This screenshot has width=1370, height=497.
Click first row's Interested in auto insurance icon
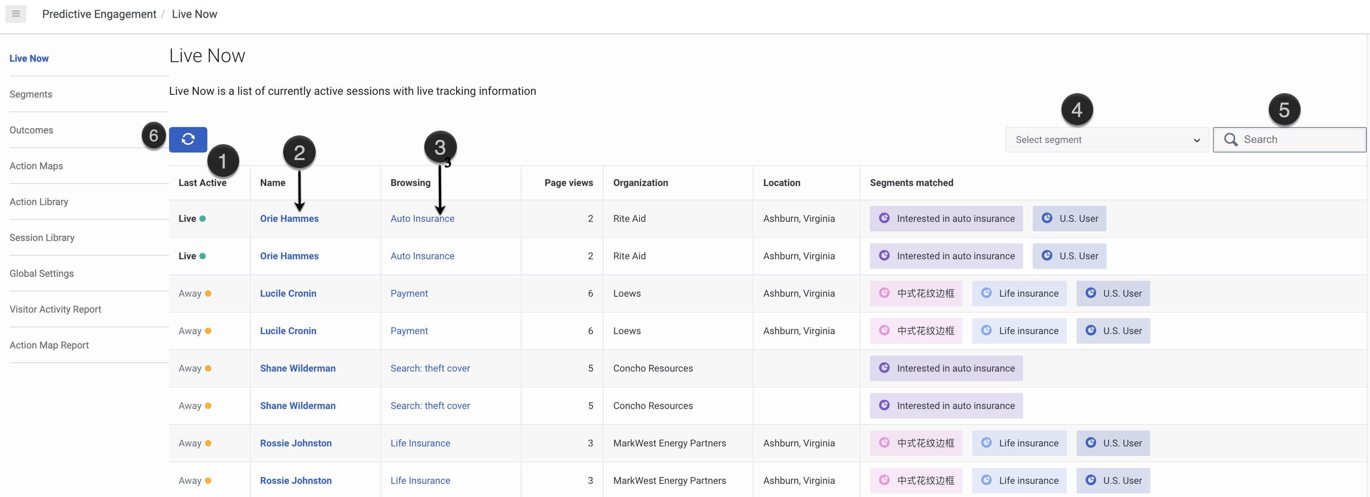[x=884, y=218]
